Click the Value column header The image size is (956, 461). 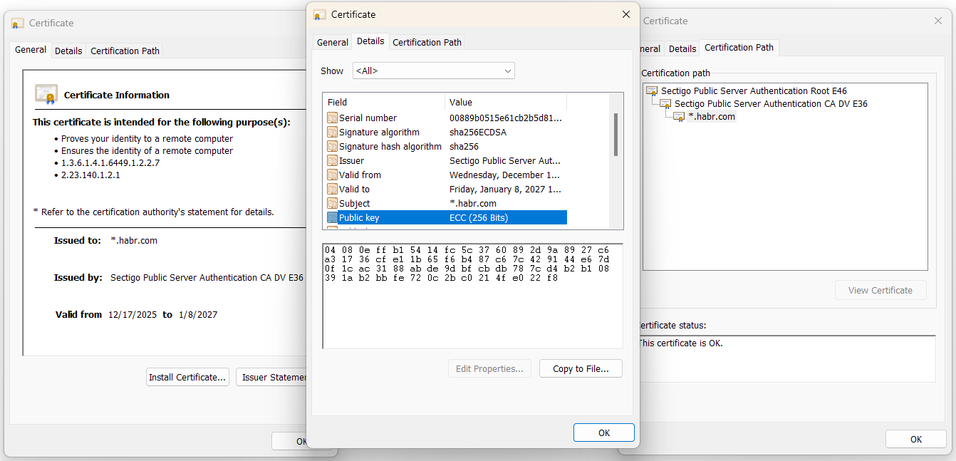506,102
